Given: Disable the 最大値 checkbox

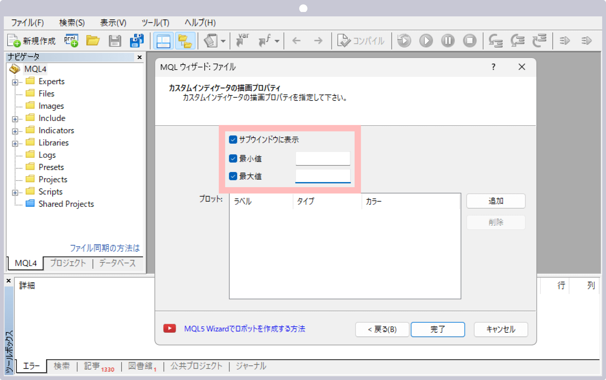Looking at the screenshot, I should tap(232, 176).
